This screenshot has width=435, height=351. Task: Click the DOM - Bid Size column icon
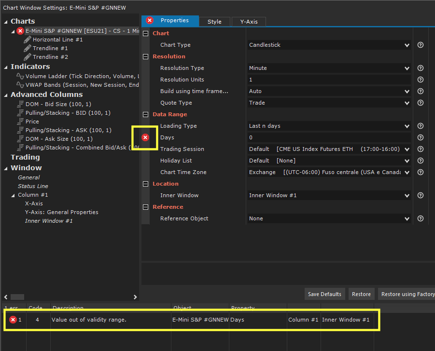tap(20, 104)
